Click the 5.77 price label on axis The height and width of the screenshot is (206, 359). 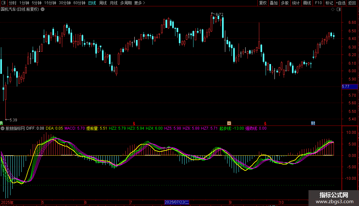click(x=346, y=87)
